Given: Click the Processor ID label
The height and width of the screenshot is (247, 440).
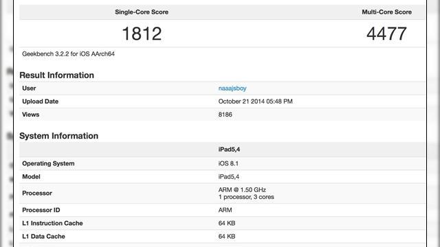Looking at the screenshot, I should pos(41,210).
